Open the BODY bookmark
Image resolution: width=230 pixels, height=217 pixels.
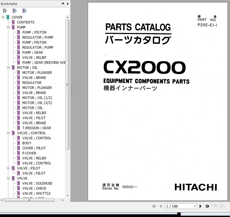coord(27,143)
